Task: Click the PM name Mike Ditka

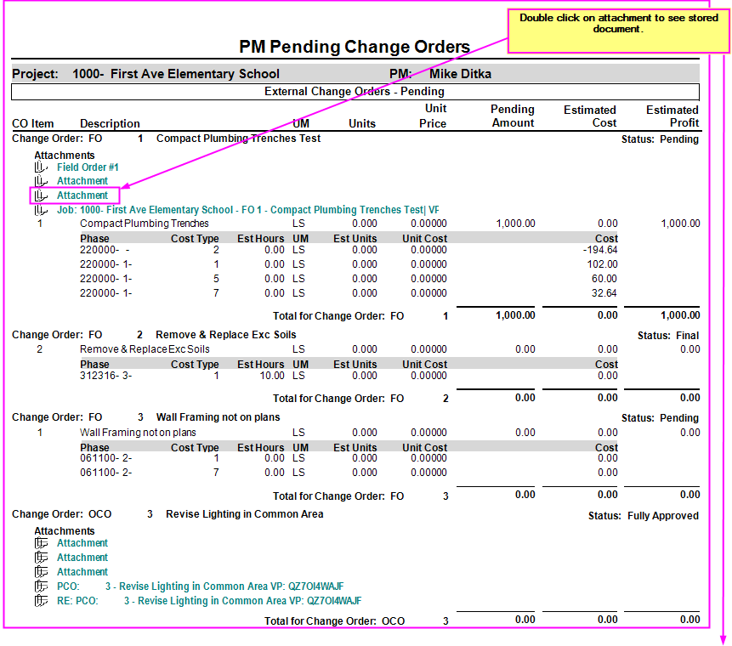Action: tap(460, 74)
